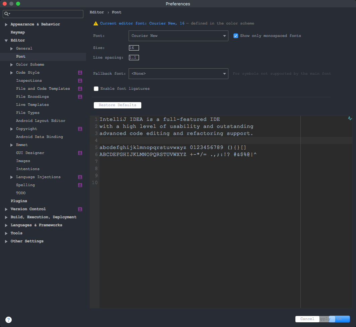Click project icon beside Version Control

80,209
